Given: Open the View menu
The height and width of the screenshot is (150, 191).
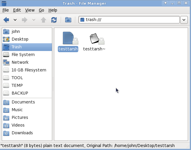Looking at the screenshot, I should 30,10.
